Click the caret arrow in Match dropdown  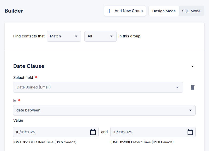point(76,36)
